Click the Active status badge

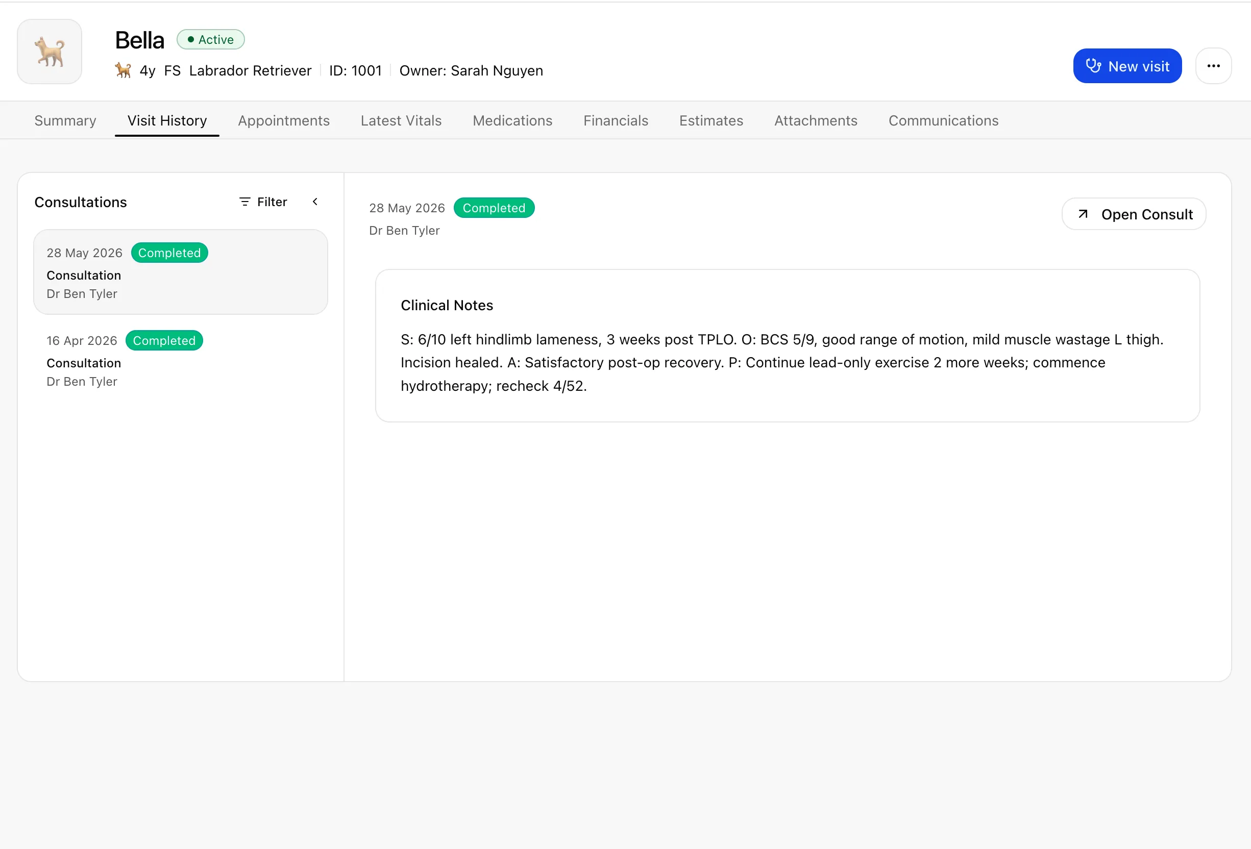[210, 39]
